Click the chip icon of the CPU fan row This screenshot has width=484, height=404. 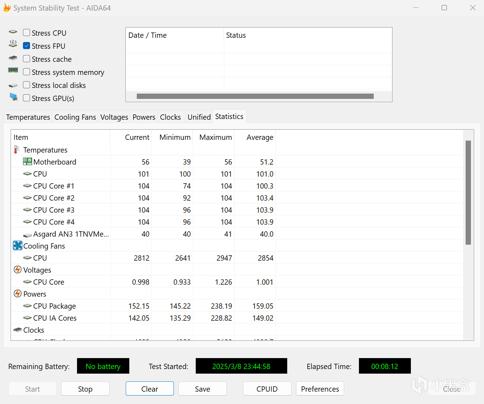pyautogui.click(x=28, y=258)
